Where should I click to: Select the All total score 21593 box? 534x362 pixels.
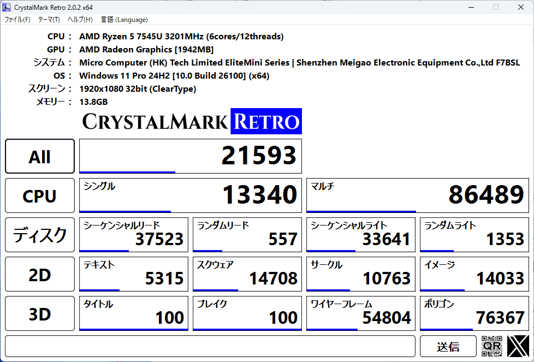click(191, 156)
